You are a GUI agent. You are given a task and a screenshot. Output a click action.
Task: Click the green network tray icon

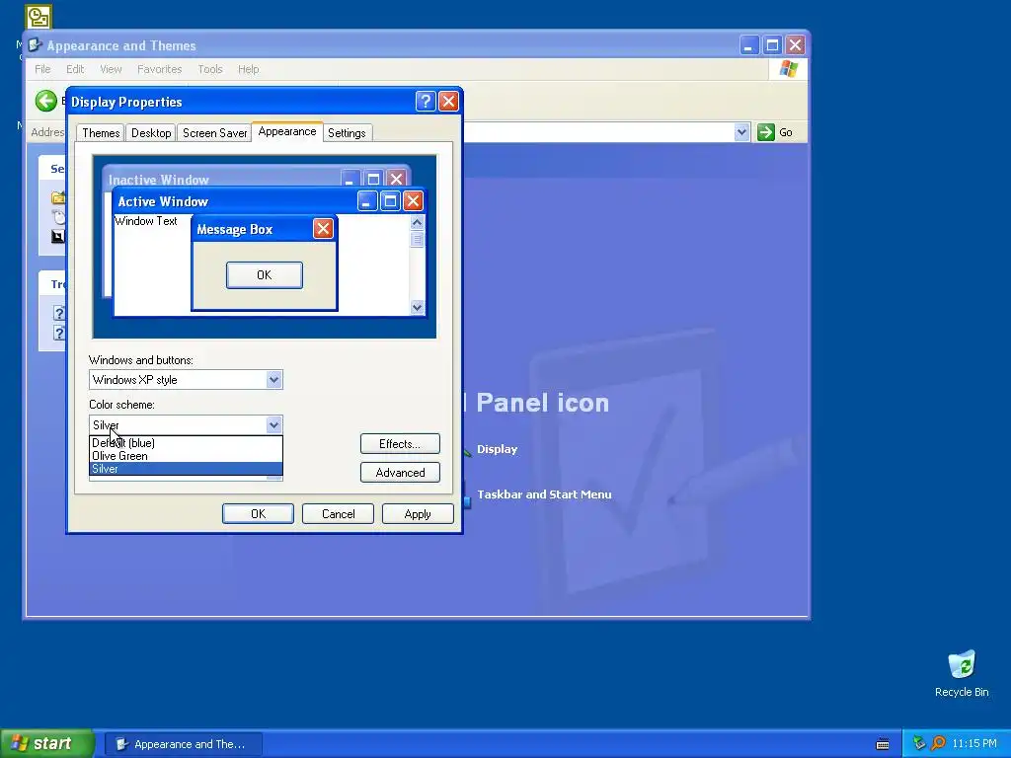point(919,744)
